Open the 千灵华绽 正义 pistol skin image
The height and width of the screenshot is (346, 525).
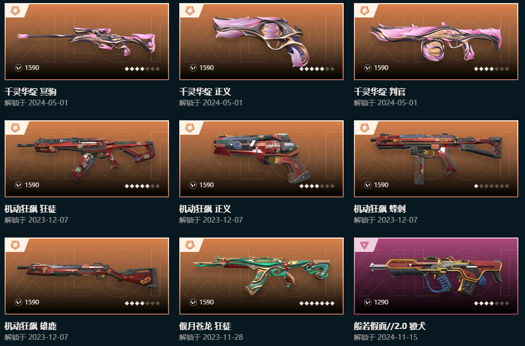tap(261, 42)
